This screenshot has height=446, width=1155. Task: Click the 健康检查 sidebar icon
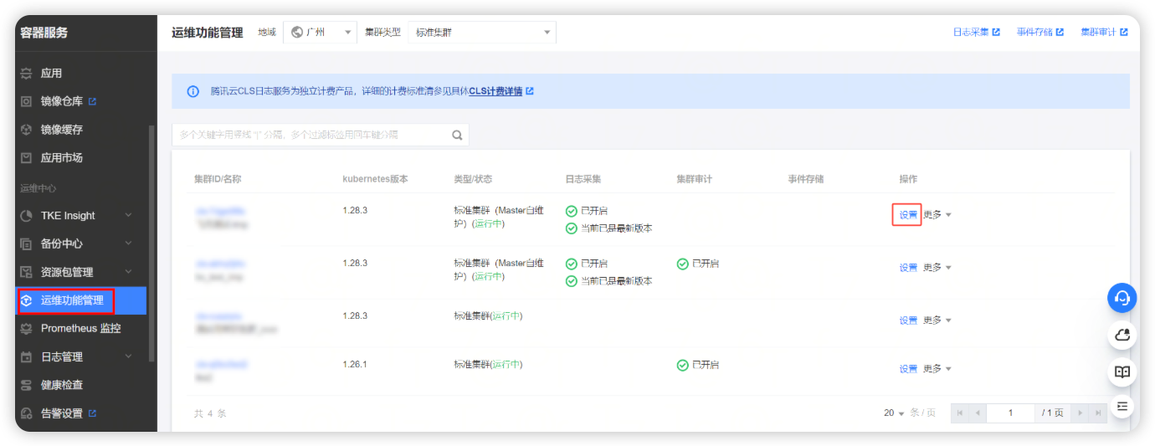[x=26, y=385]
